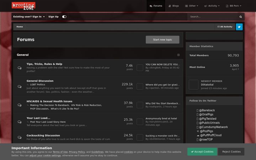Click the Twitter bird icon button
256x160 pixels.
[239, 27]
